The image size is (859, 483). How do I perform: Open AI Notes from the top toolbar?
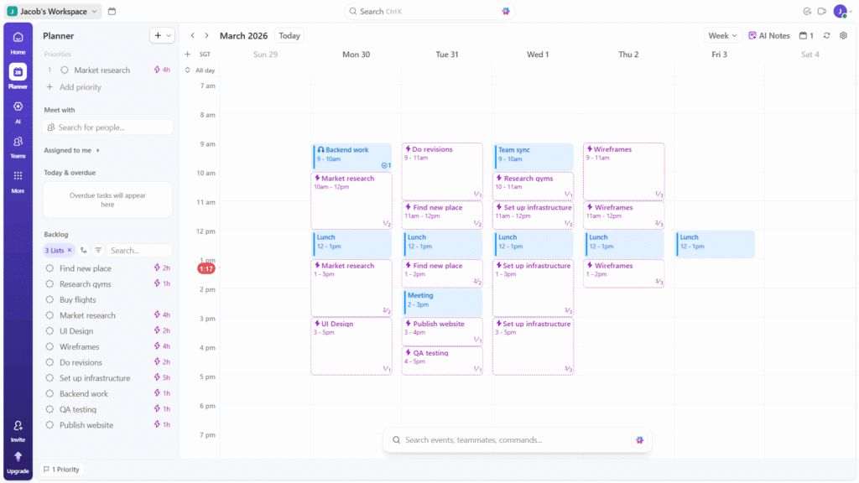pyautogui.click(x=768, y=35)
